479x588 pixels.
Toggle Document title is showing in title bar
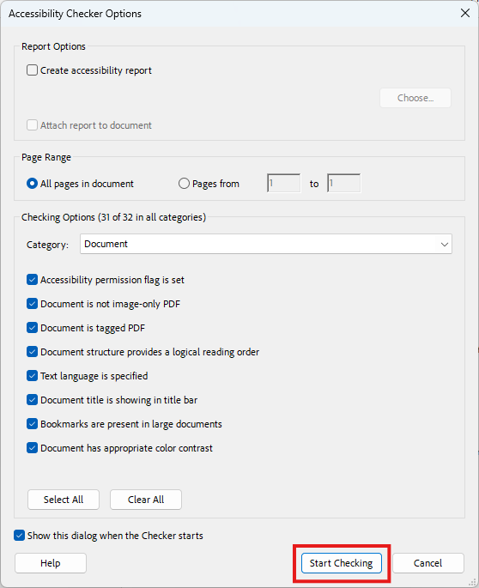[x=32, y=399]
